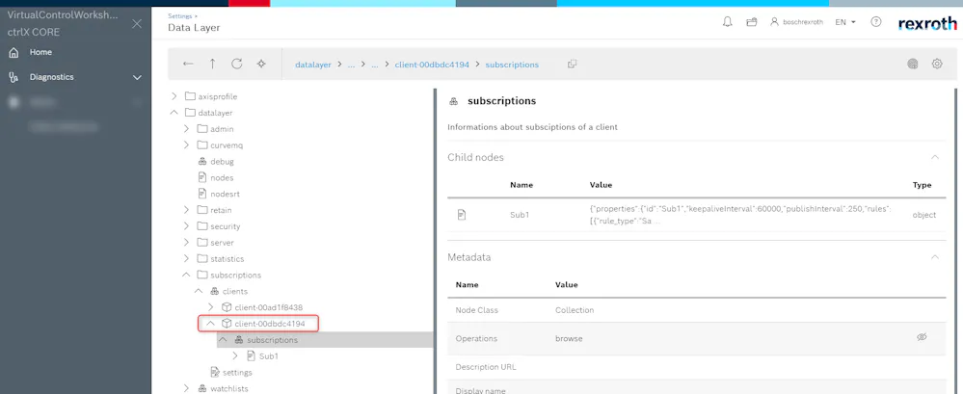Collapse the Child nodes section
Screen dimensions: 963x394
[935, 157]
